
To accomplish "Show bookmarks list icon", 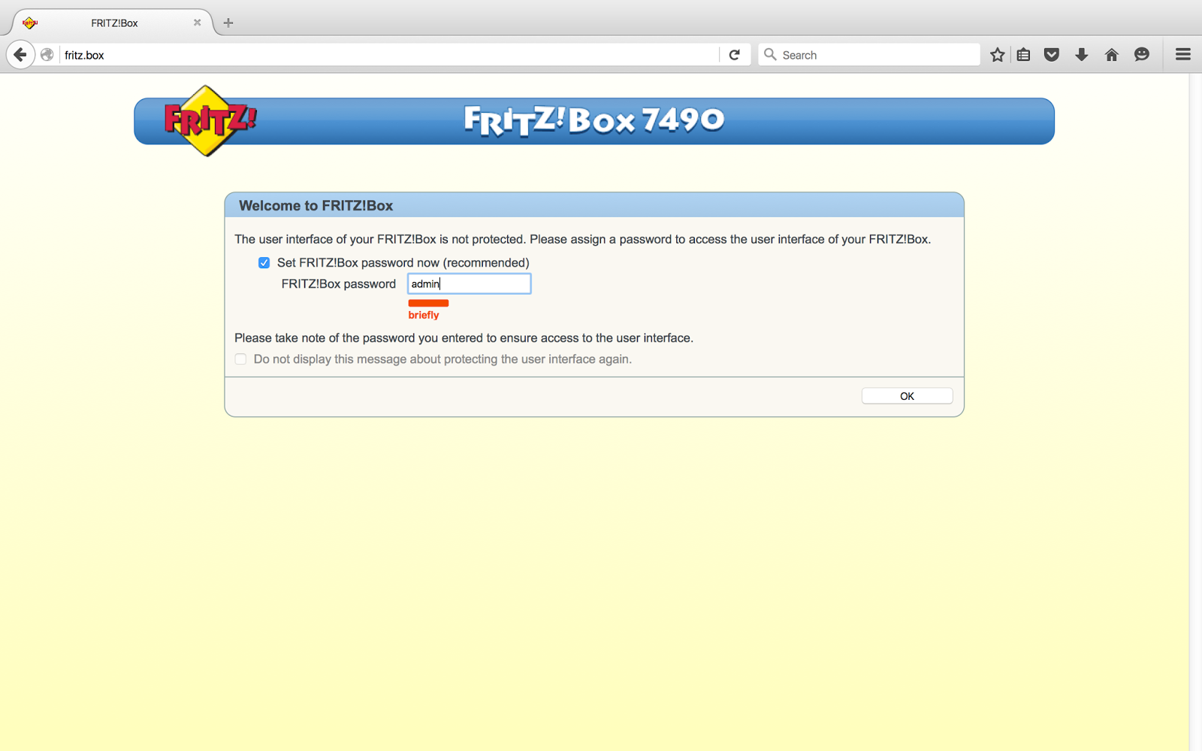I will pyautogui.click(x=1023, y=55).
